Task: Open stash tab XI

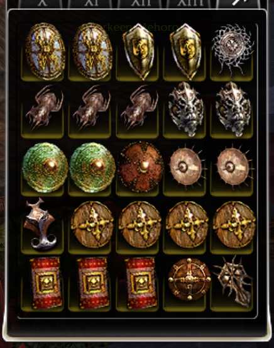Action: click(92, 3)
